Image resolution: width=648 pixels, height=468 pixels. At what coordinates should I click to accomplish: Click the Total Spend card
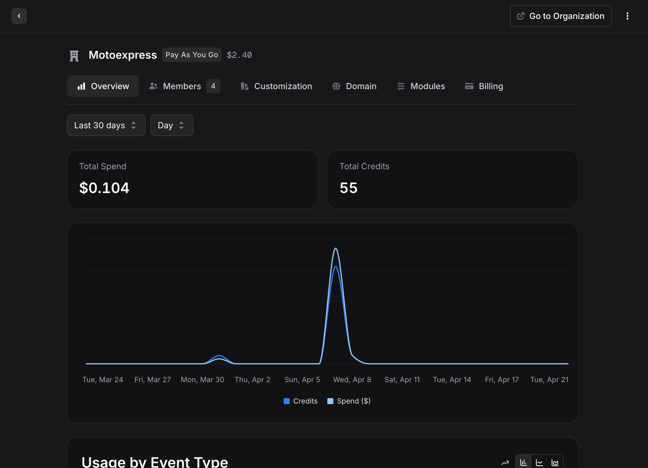[x=192, y=179]
